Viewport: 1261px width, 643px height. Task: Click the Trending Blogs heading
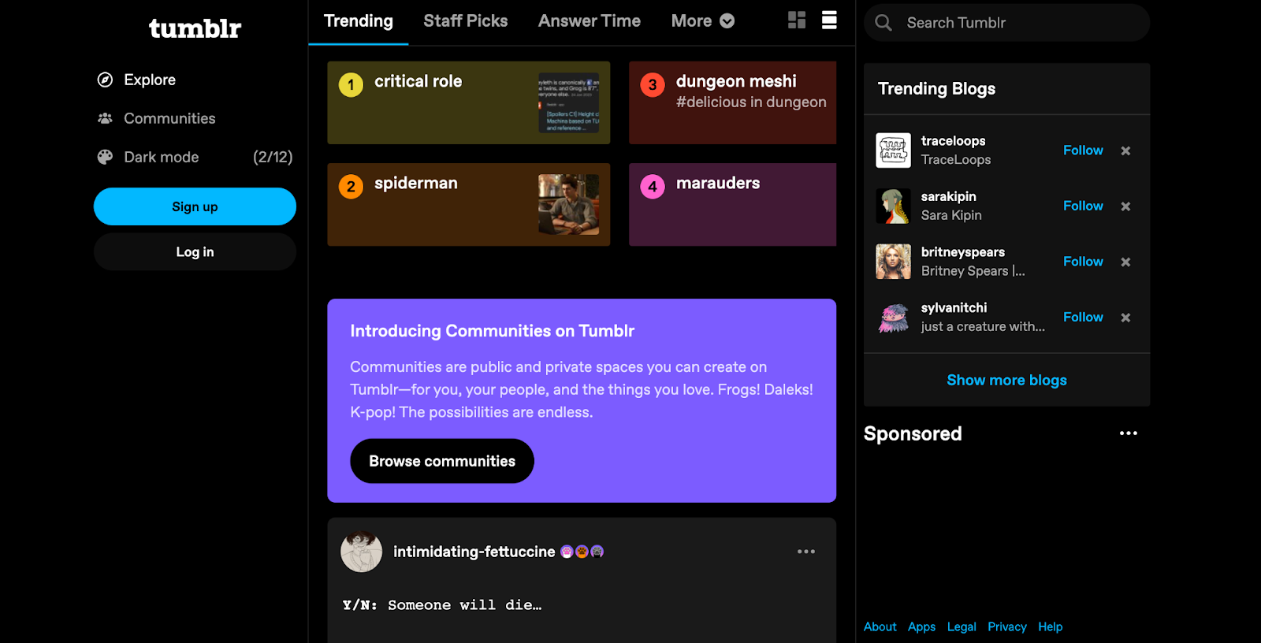point(936,89)
